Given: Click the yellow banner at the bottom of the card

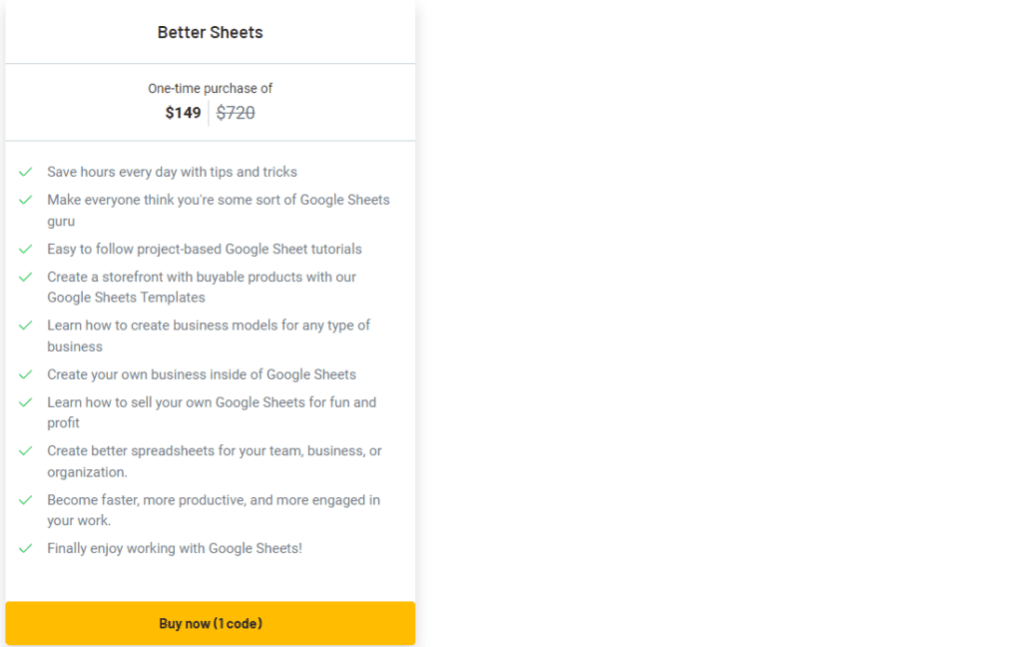Looking at the screenshot, I should 210,623.
